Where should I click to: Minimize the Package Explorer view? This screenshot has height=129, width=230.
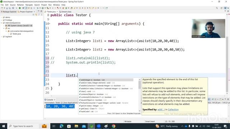[38, 11]
